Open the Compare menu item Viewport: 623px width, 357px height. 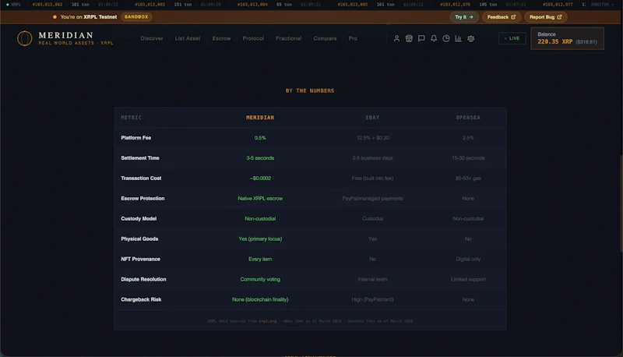pyautogui.click(x=325, y=38)
